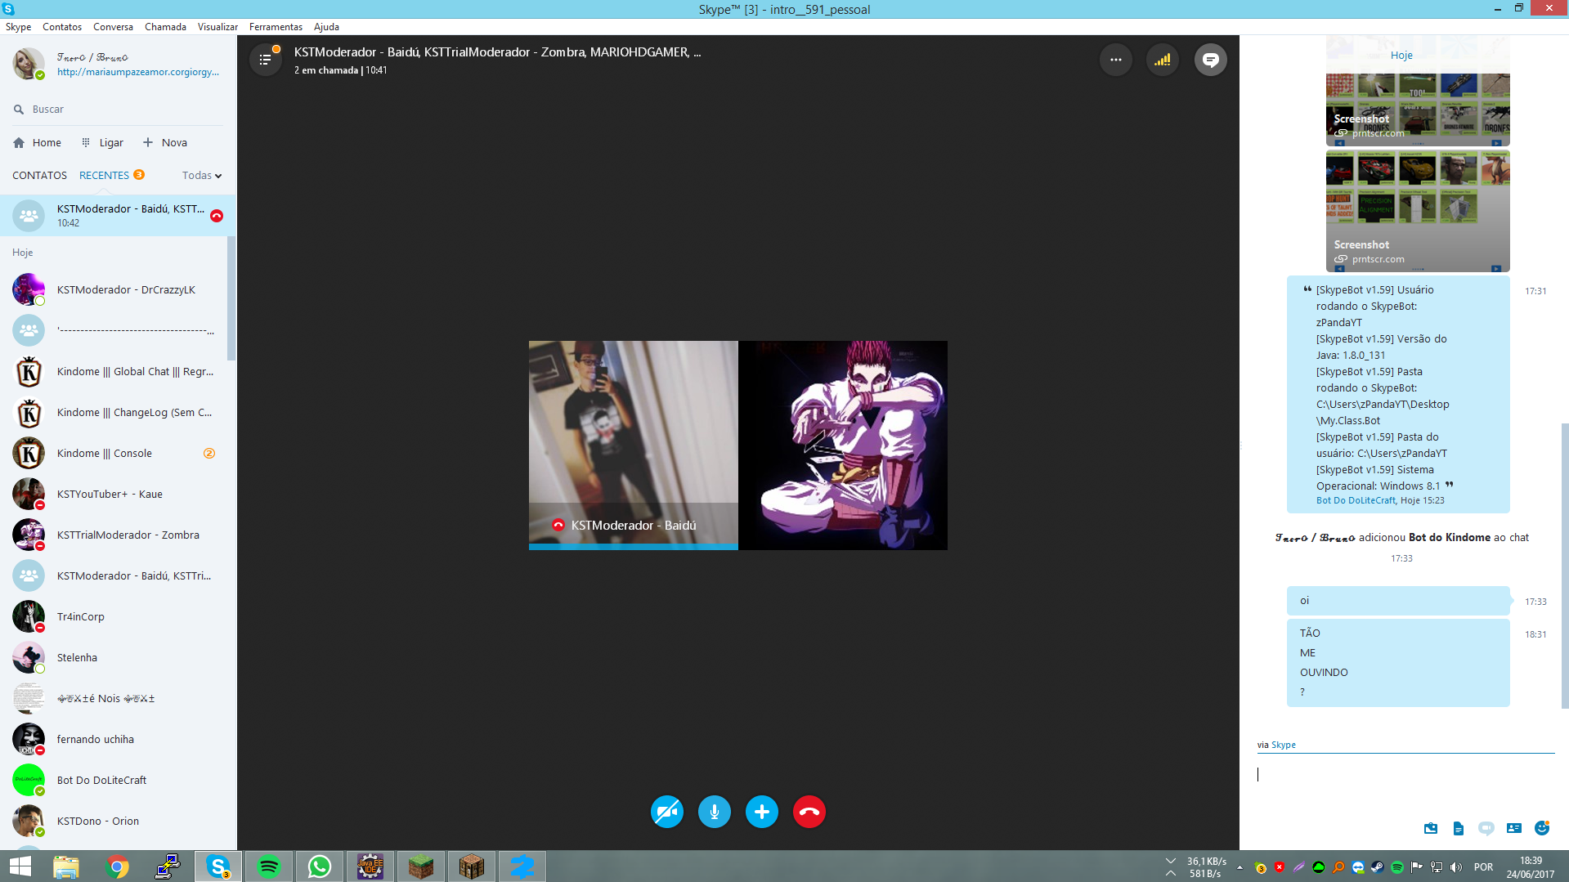Open chat with Stelenha
The height and width of the screenshot is (882, 1569).
(x=114, y=657)
